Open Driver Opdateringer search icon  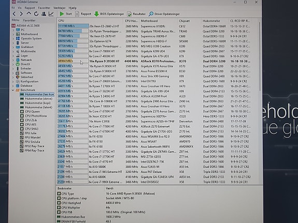pyautogui.click(x=151, y=14)
